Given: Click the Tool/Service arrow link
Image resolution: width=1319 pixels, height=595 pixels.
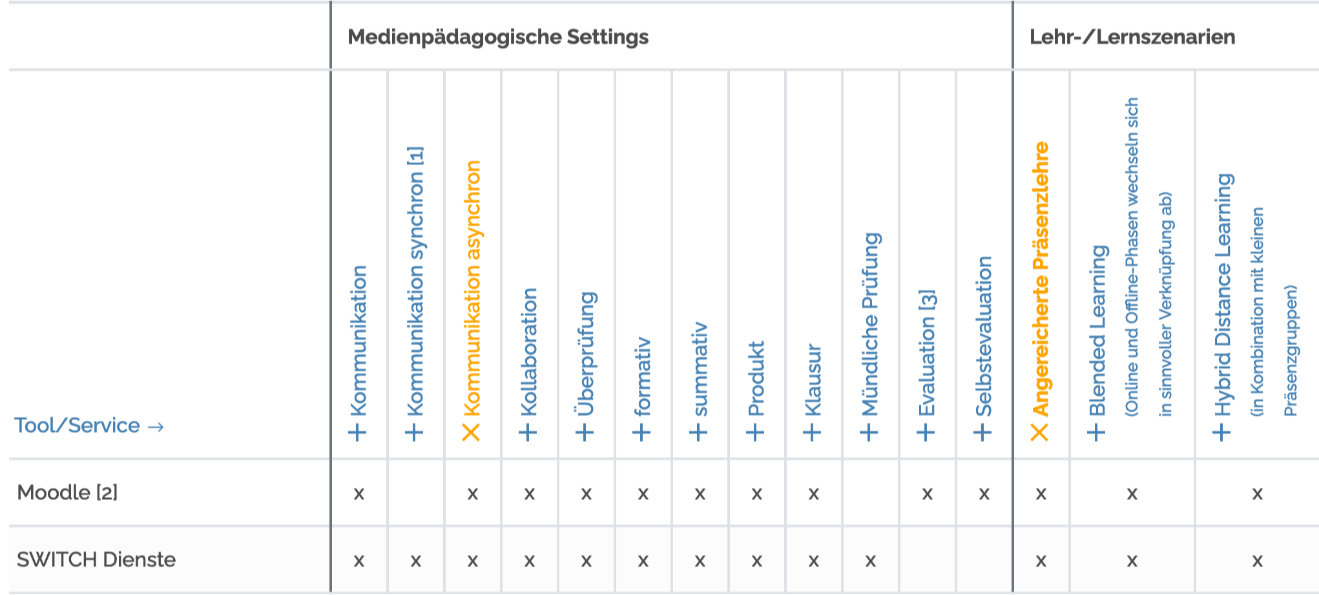Looking at the screenshot, I should [89, 426].
